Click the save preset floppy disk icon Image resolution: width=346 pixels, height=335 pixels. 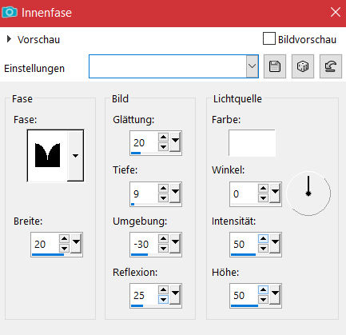275,66
